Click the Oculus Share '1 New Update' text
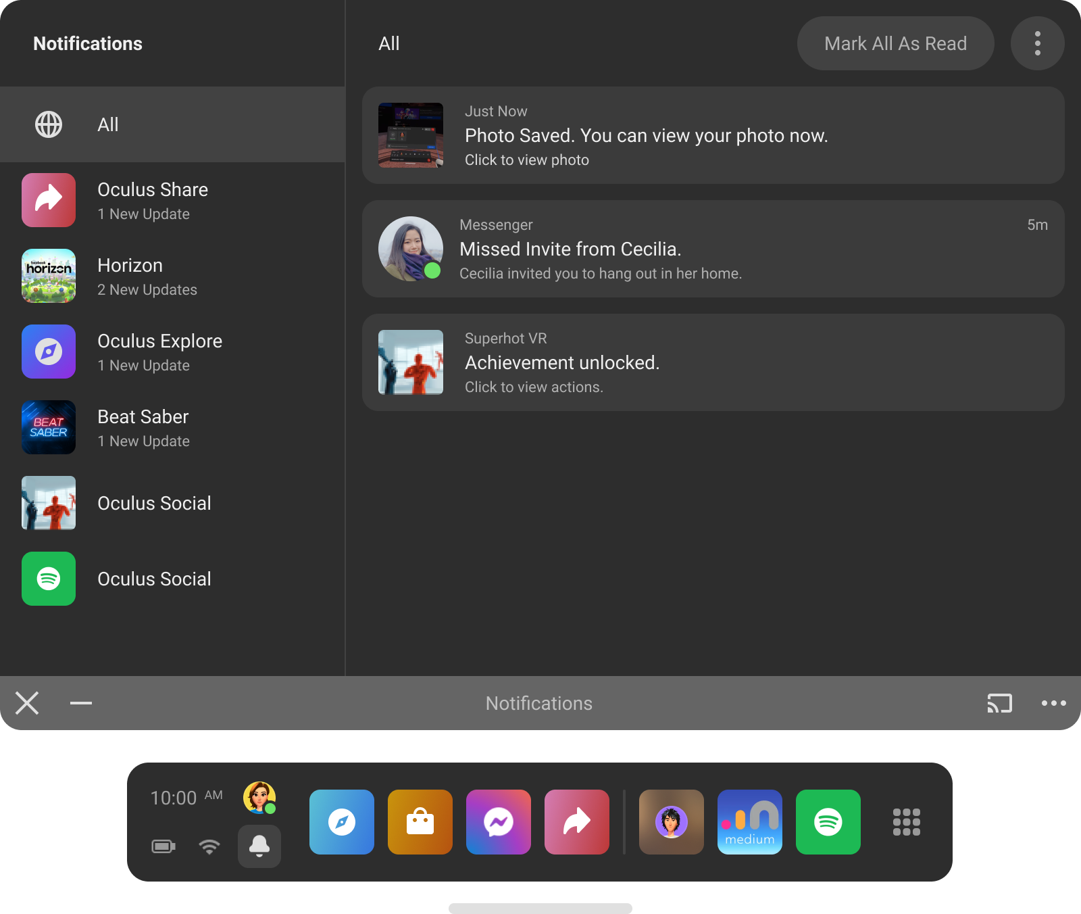1081x914 pixels. click(143, 214)
